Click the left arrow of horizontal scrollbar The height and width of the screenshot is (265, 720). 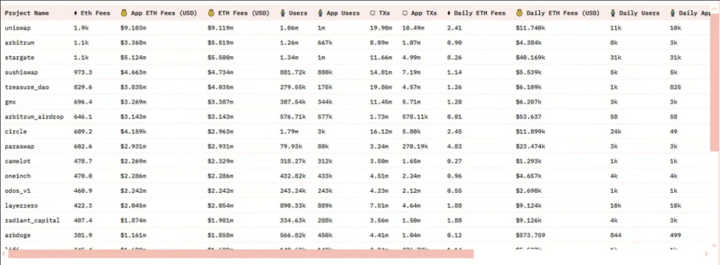point(4,254)
